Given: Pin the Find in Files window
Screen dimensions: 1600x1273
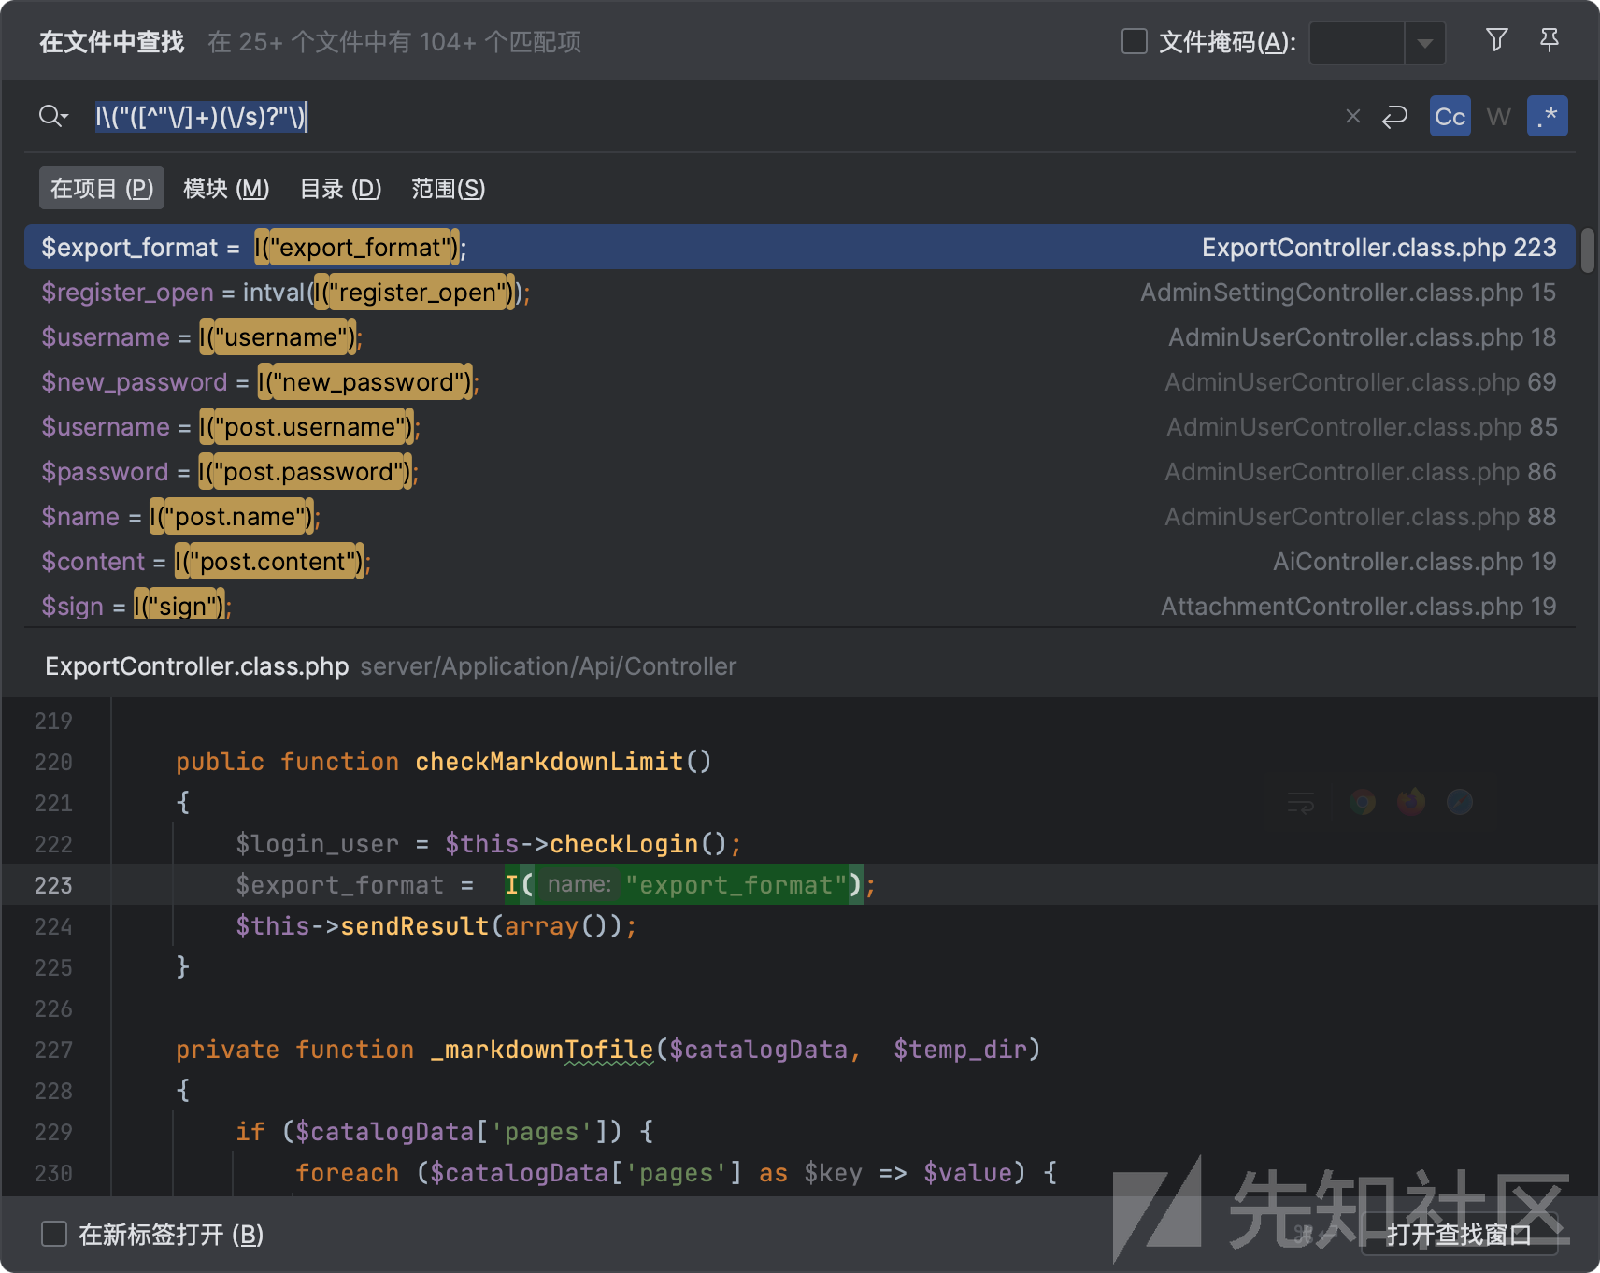Looking at the screenshot, I should [x=1549, y=39].
